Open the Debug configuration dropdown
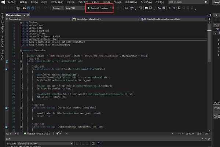 (x=57, y=8)
